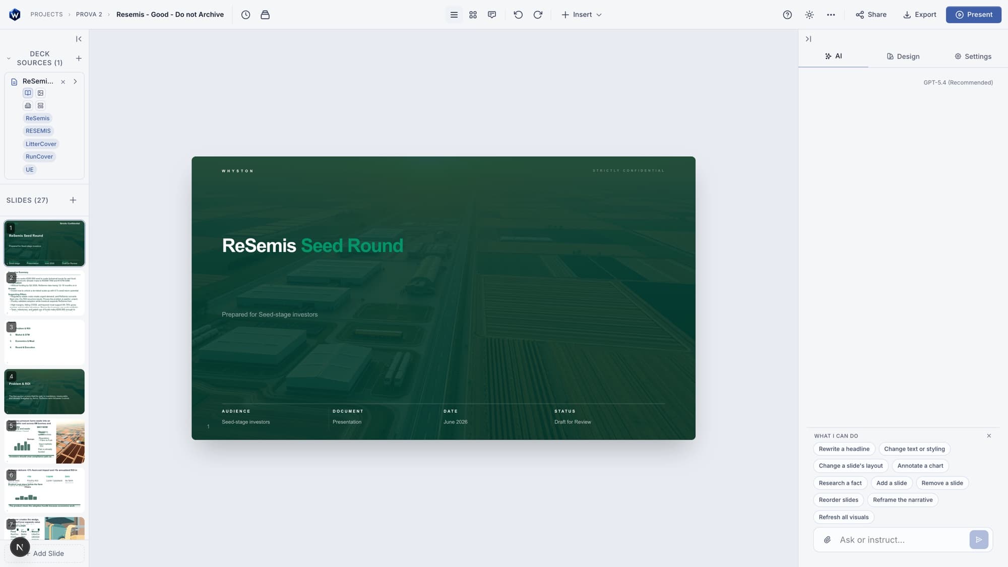Viewport: 1008px width, 567px height.
Task: Open the more options ellipsis menu
Action: click(831, 15)
